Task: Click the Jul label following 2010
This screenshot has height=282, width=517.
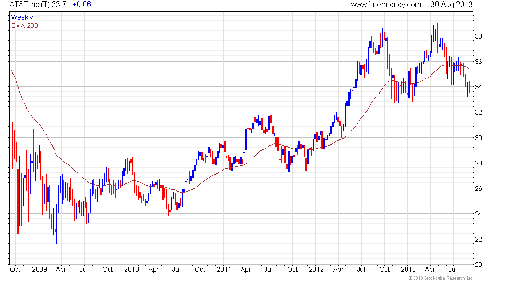Action: (176, 269)
